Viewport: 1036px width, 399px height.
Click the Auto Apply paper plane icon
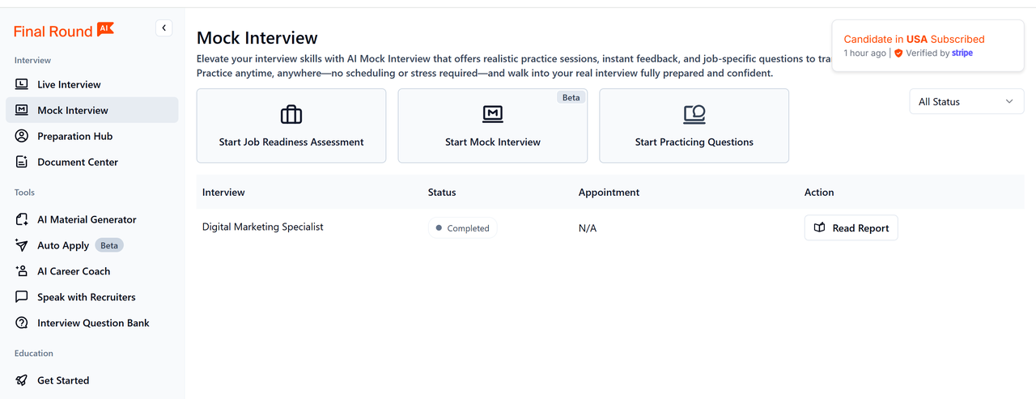coord(22,245)
